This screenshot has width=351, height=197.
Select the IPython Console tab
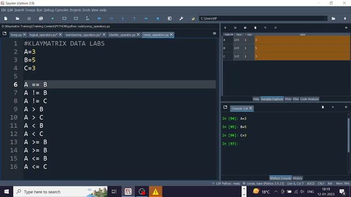pos(280,178)
